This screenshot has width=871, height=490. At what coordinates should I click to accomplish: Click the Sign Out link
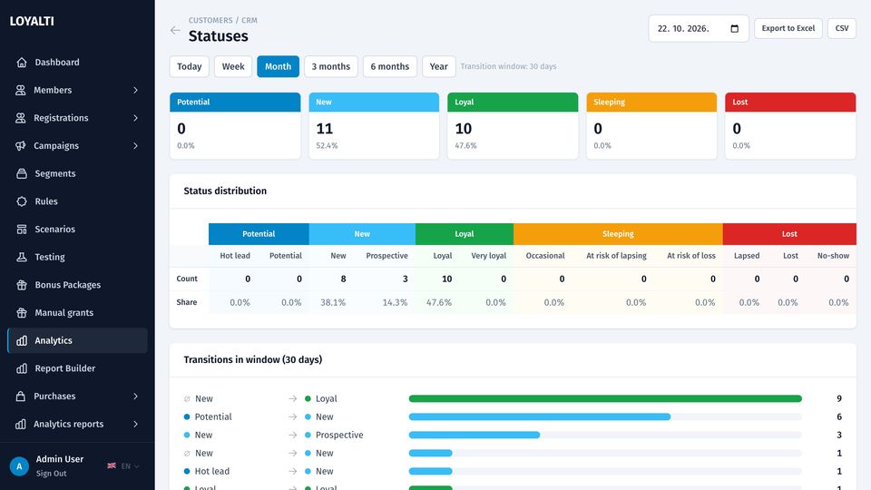(x=51, y=474)
